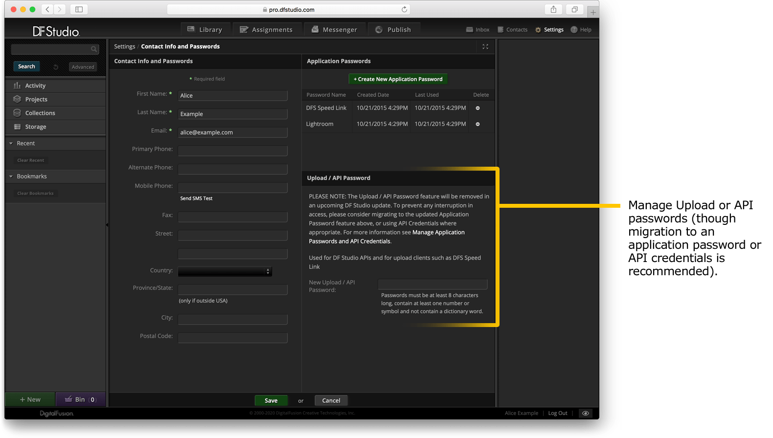Click Clear Bookmarks
This screenshot has height=438, width=773.
pyautogui.click(x=35, y=194)
